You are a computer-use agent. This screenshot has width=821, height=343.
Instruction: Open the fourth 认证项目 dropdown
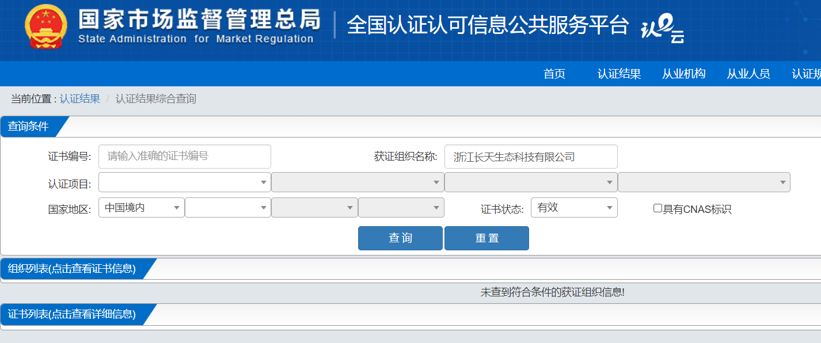[x=704, y=182]
